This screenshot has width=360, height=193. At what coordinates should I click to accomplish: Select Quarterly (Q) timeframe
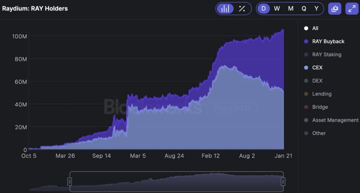[304, 9]
